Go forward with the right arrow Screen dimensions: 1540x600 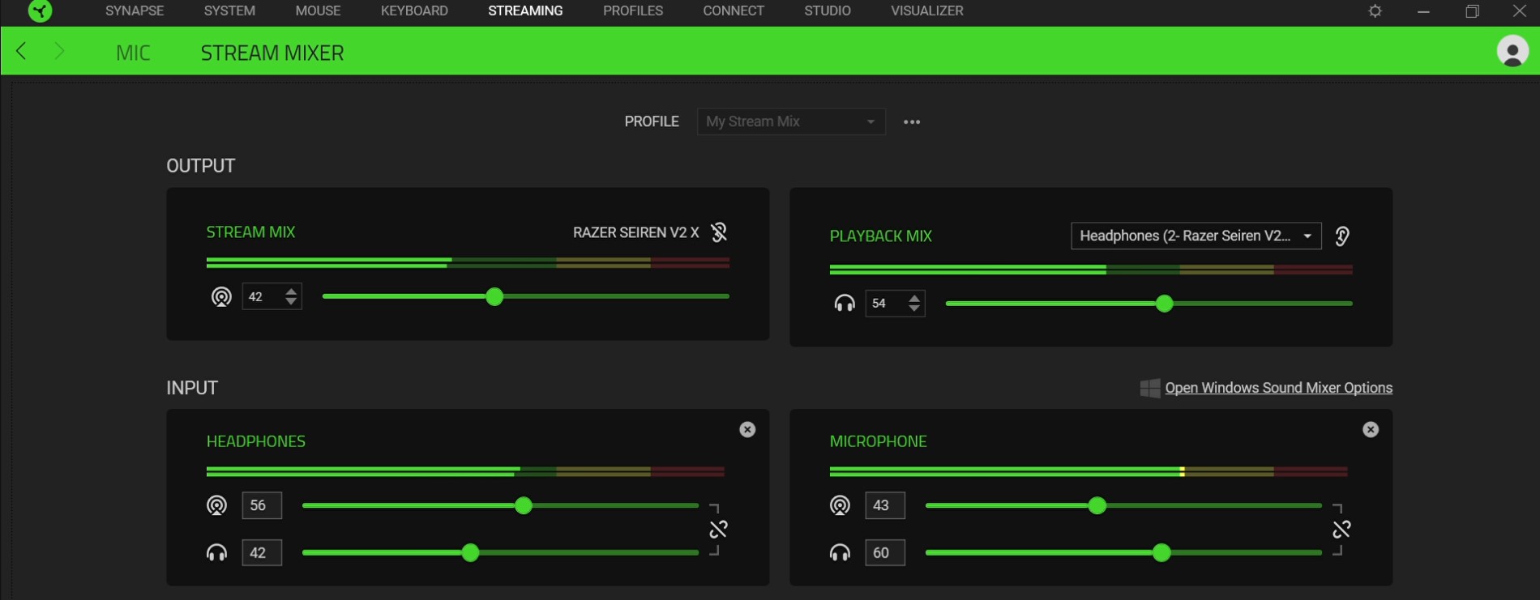[59, 51]
